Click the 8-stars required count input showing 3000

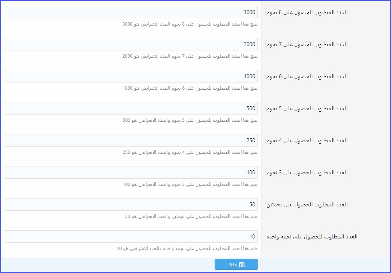(131, 12)
